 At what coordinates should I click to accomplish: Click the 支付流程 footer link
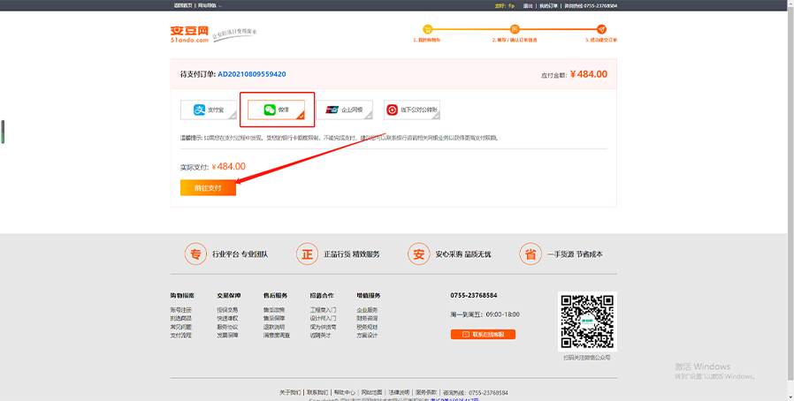(180, 336)
